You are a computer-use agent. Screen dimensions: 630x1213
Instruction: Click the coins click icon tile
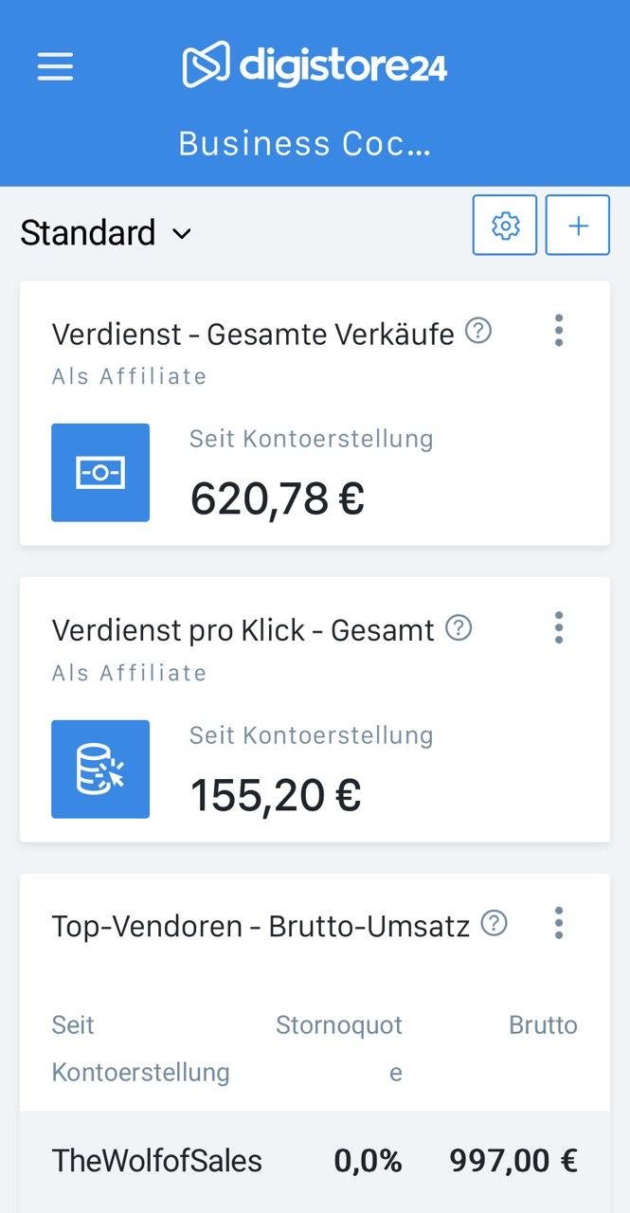coord(100,769)
